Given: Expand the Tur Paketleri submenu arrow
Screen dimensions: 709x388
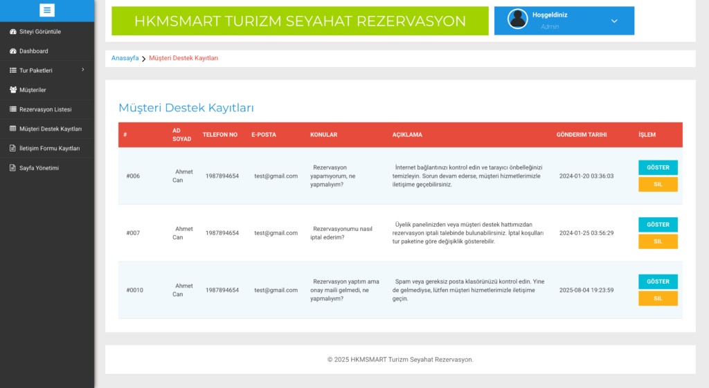Looking at the screenshot, I should 83,70.
